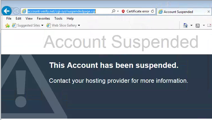Click the blue Back arrow button
Screen dimensions: 212x120
(7, 11)
